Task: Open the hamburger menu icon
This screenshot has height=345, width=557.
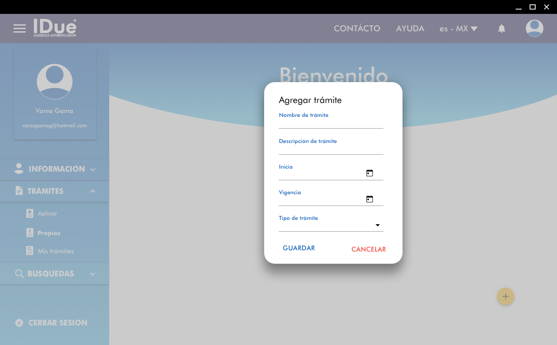Action: coord(20,29)
